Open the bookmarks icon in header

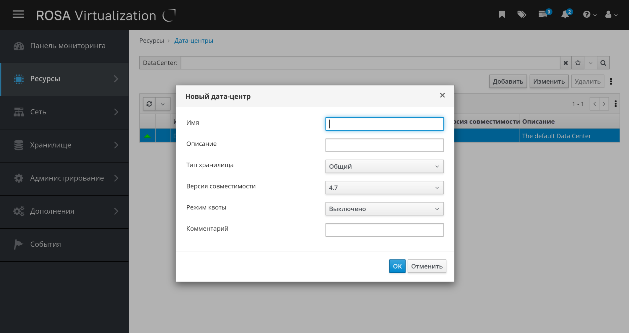click(502, 14)
